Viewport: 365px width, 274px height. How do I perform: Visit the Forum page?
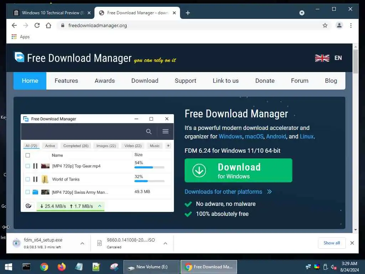click(299, 81)
